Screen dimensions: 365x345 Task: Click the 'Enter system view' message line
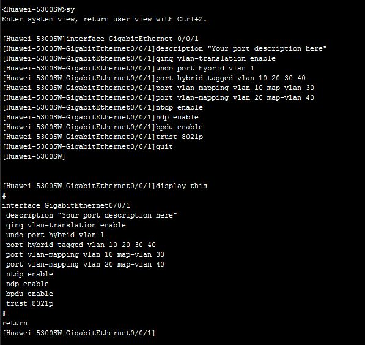tap(105, 19)
